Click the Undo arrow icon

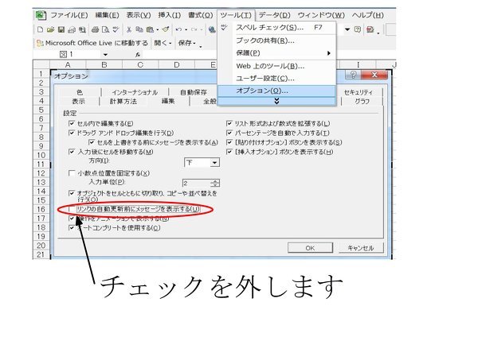click(177, 29)
